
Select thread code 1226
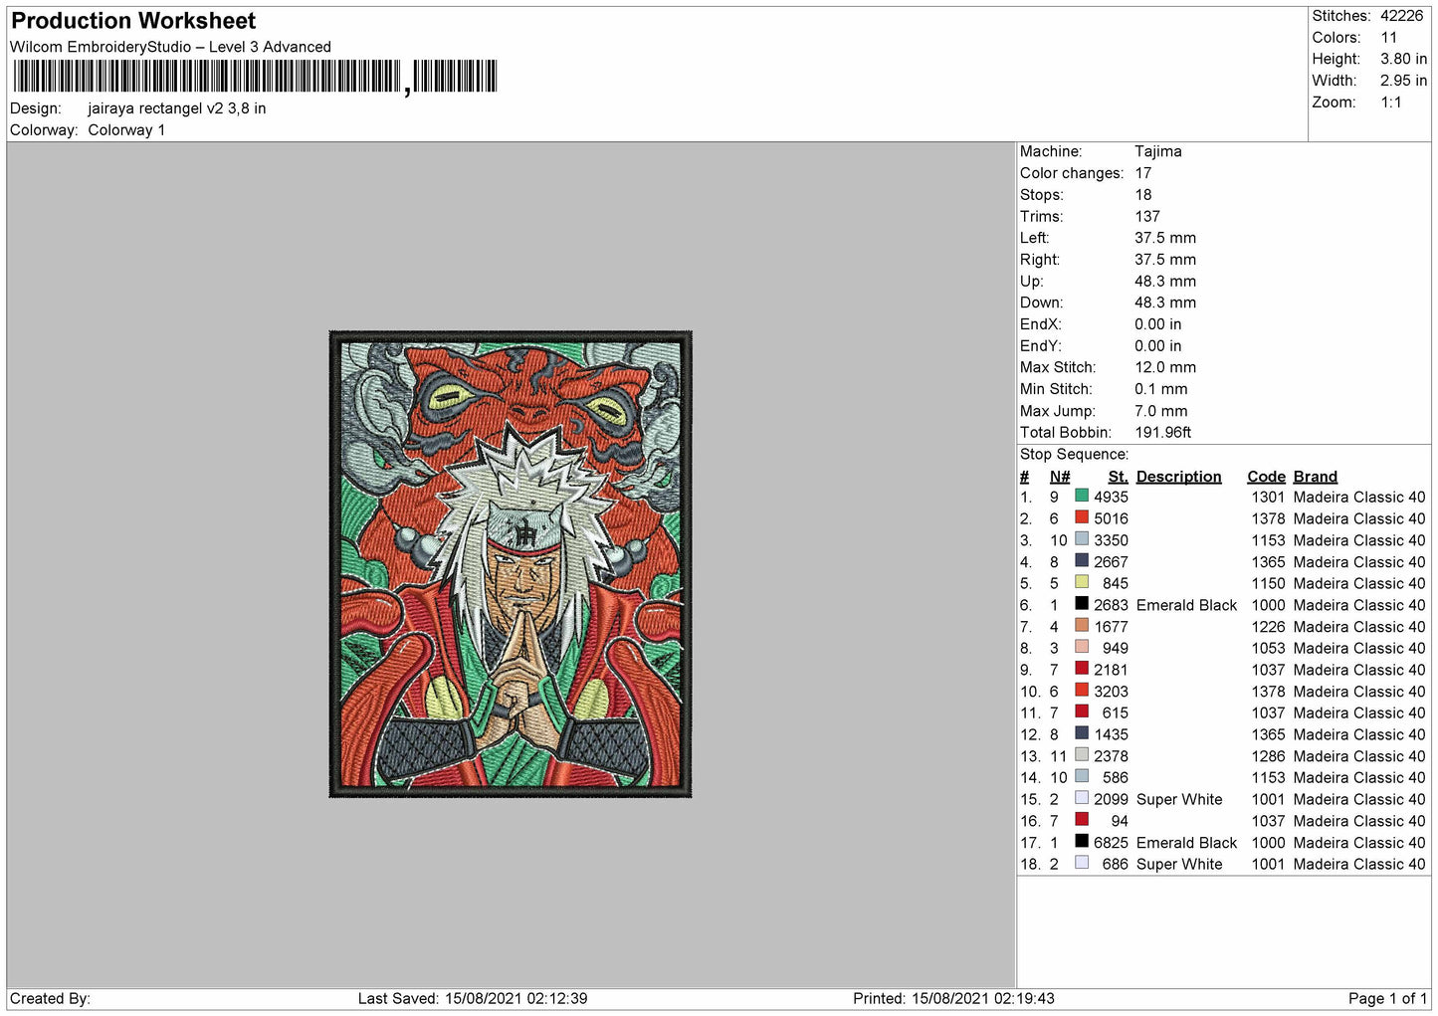point(1269,627)
